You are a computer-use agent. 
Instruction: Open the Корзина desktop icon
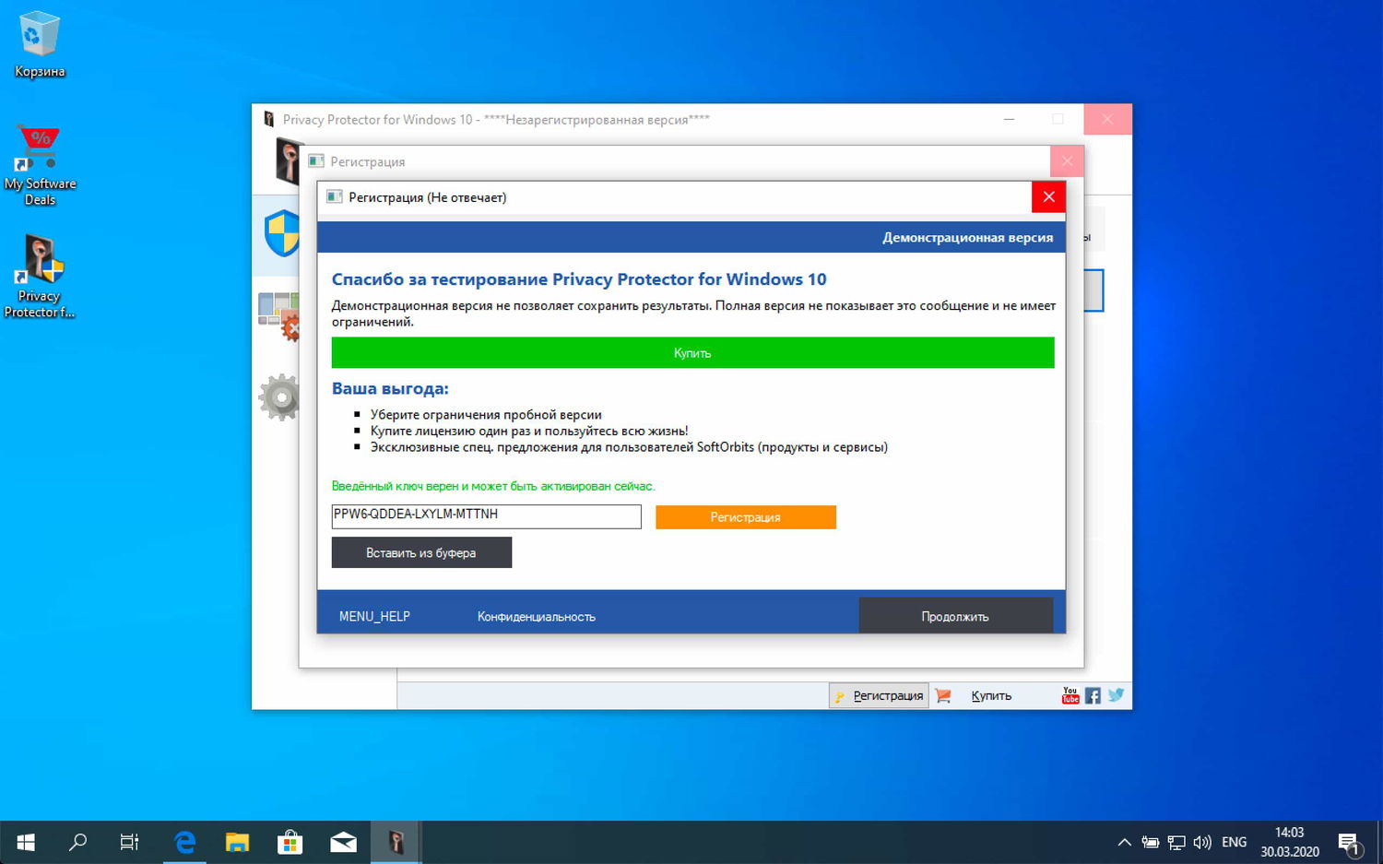point(40,44)
